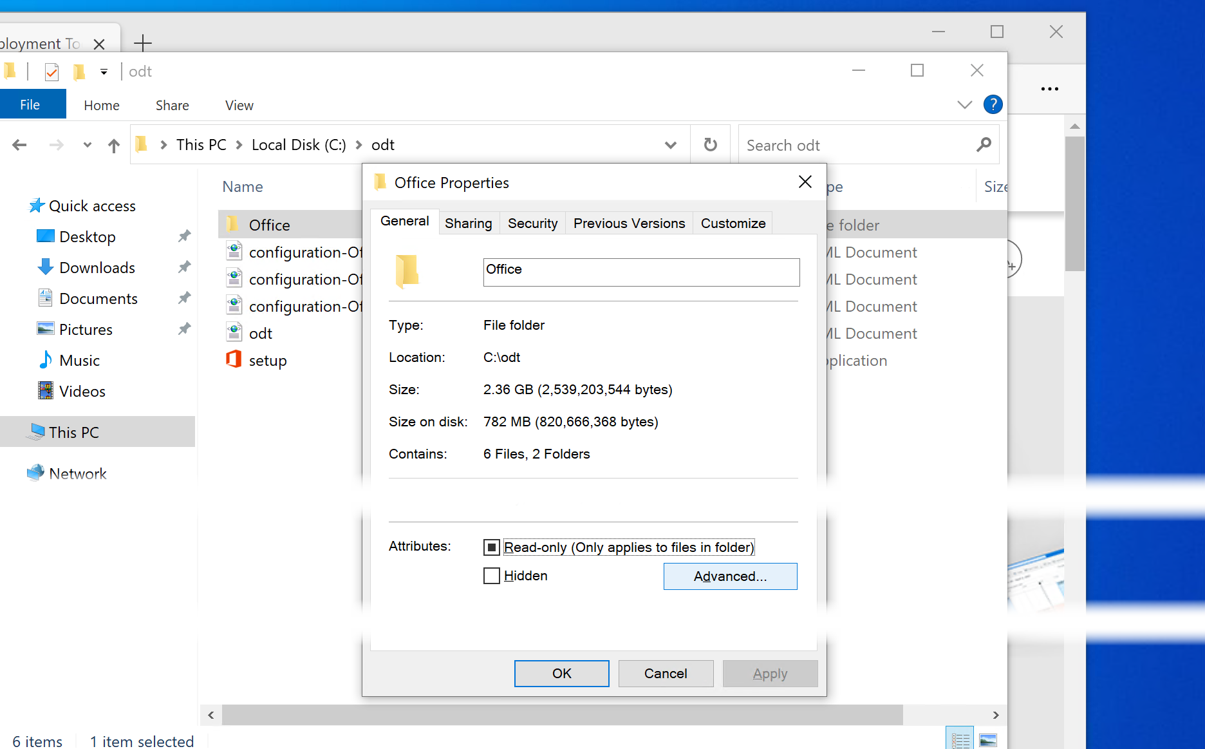Open Desktop from the navigation pane
1205x749 pixels.
pos(87,236)
